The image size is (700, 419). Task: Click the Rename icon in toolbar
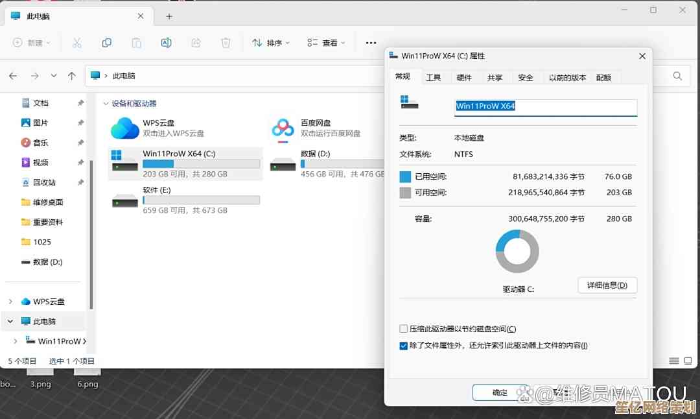point(166,43)
